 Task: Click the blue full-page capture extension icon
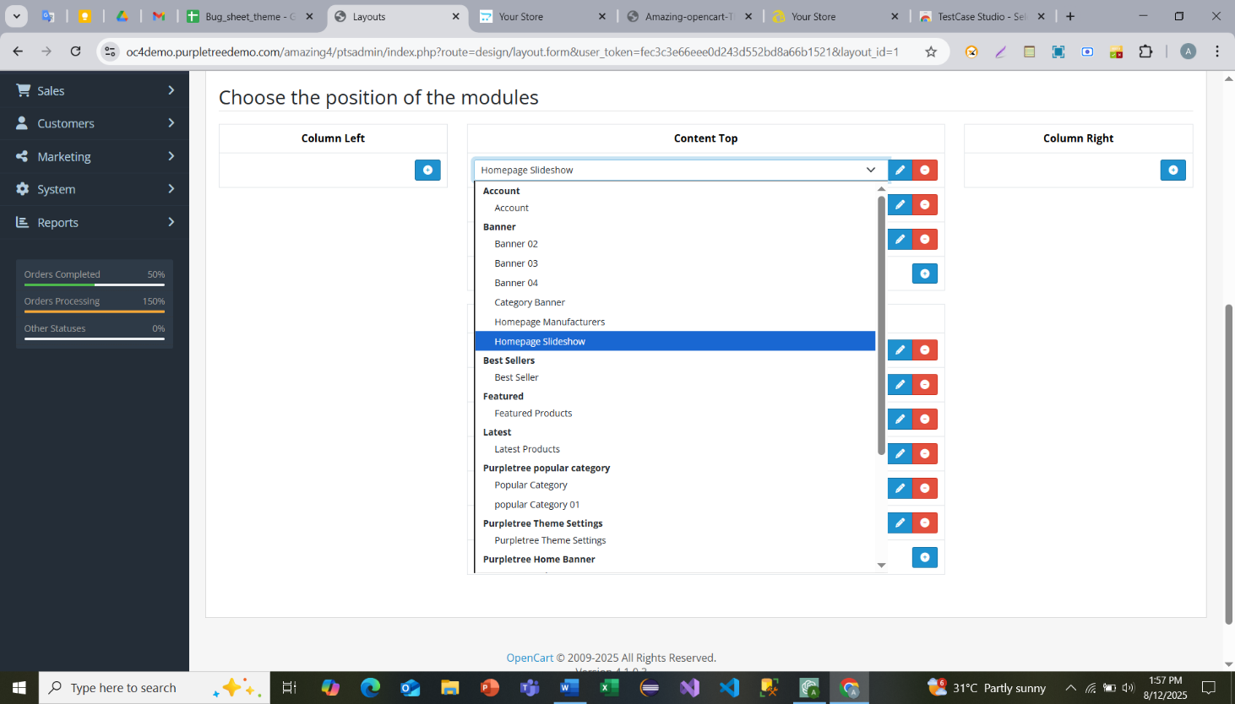(1058, 51)
